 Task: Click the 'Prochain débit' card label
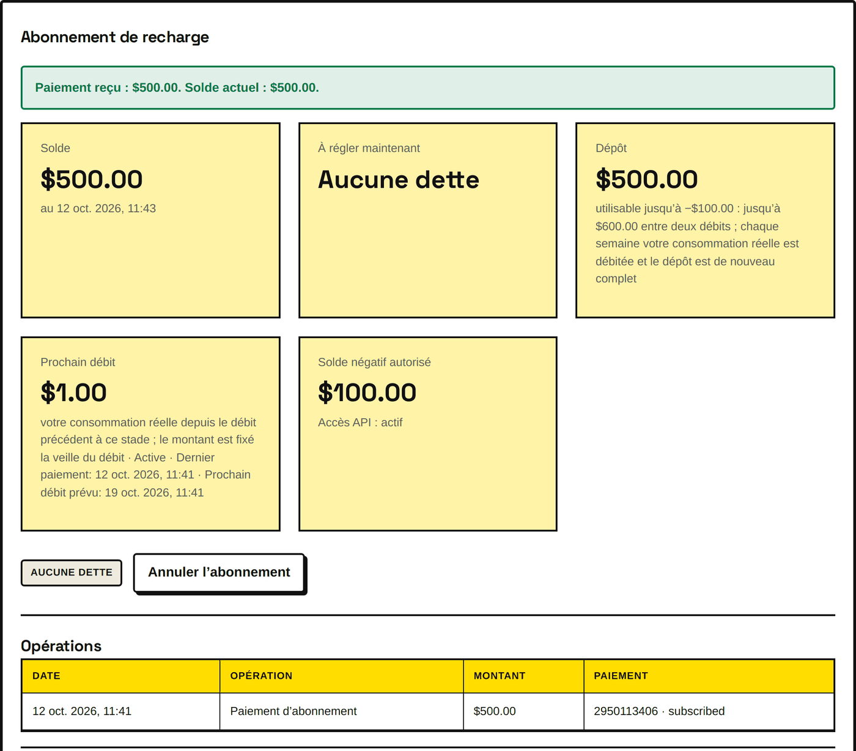[x=78, y=362]
